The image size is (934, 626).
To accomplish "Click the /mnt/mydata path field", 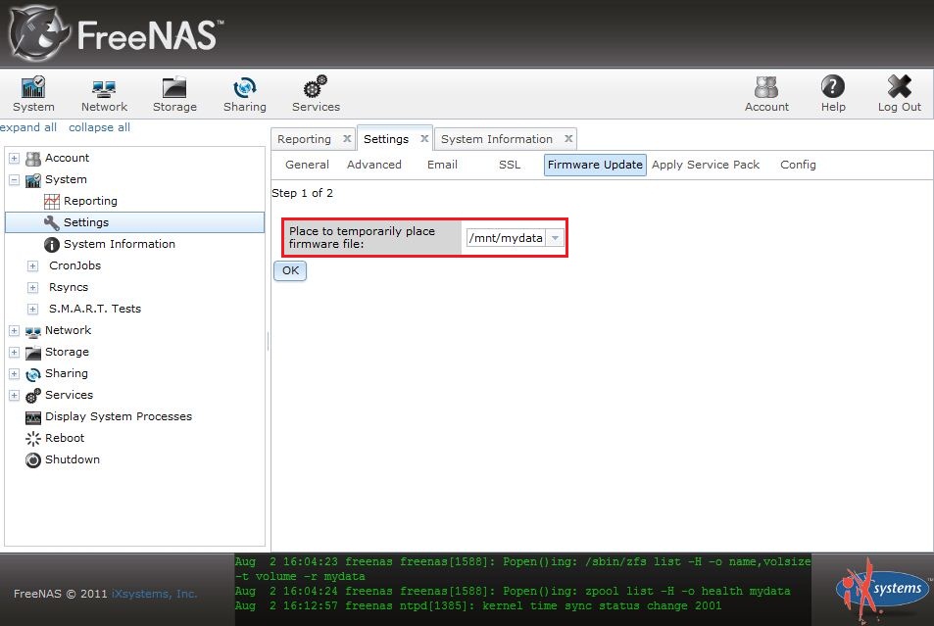I will tap(505, 238).
